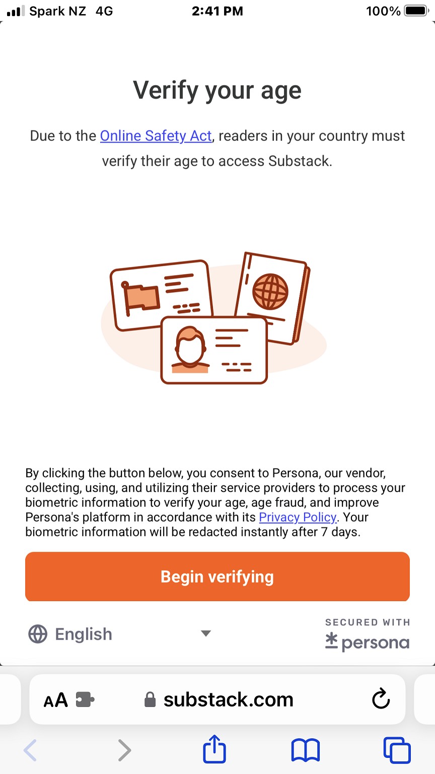The image size is (435, 774).
Task: Tap the globe language icon
Action: tap(38, 634)
